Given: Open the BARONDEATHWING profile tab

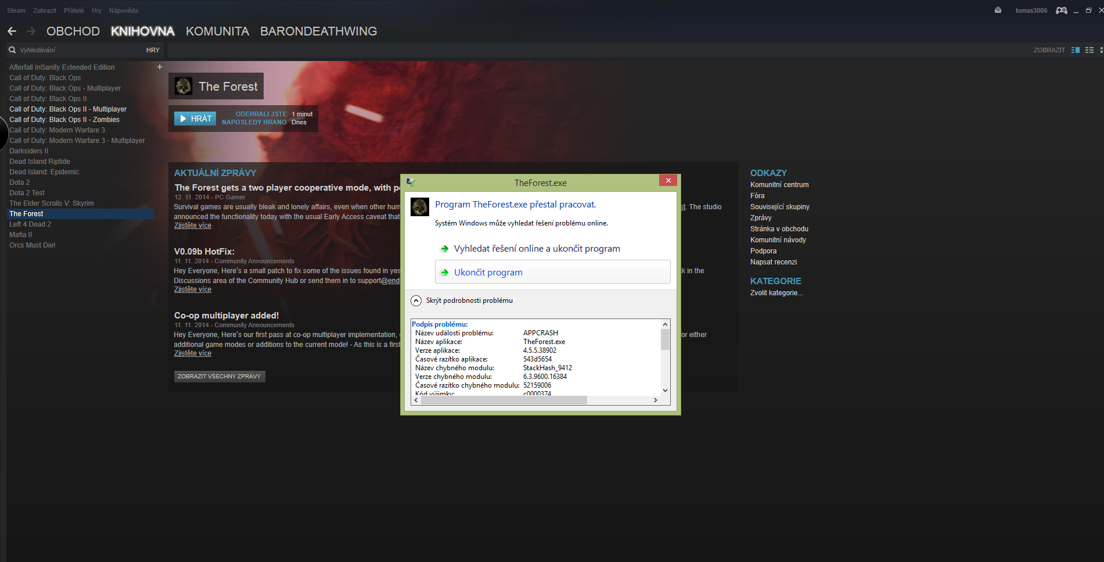Looking at the screenshot, I should click(319, 31).
